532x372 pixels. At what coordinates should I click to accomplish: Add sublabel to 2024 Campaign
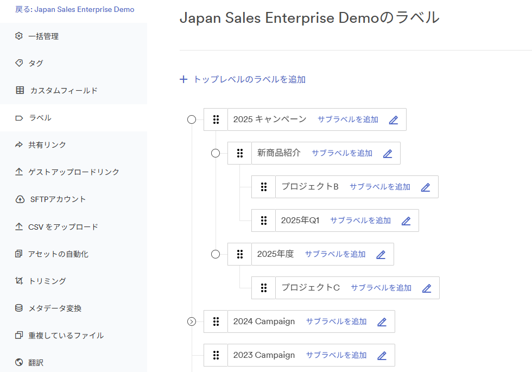pyautogui.click(x=336, y=321)
